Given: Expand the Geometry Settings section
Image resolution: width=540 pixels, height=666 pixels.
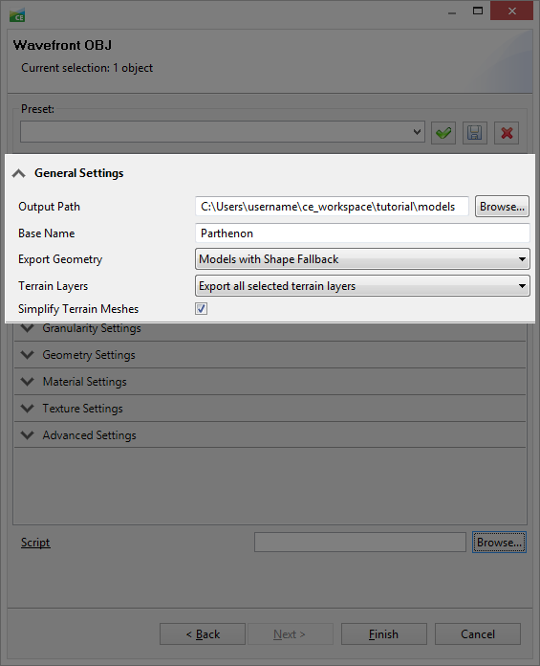Looking at the screenshot, I should pyautogui.click(x=28, y=355).
